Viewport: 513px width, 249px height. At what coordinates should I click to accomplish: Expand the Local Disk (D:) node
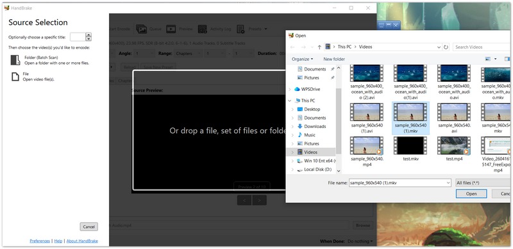coord(292,169)
